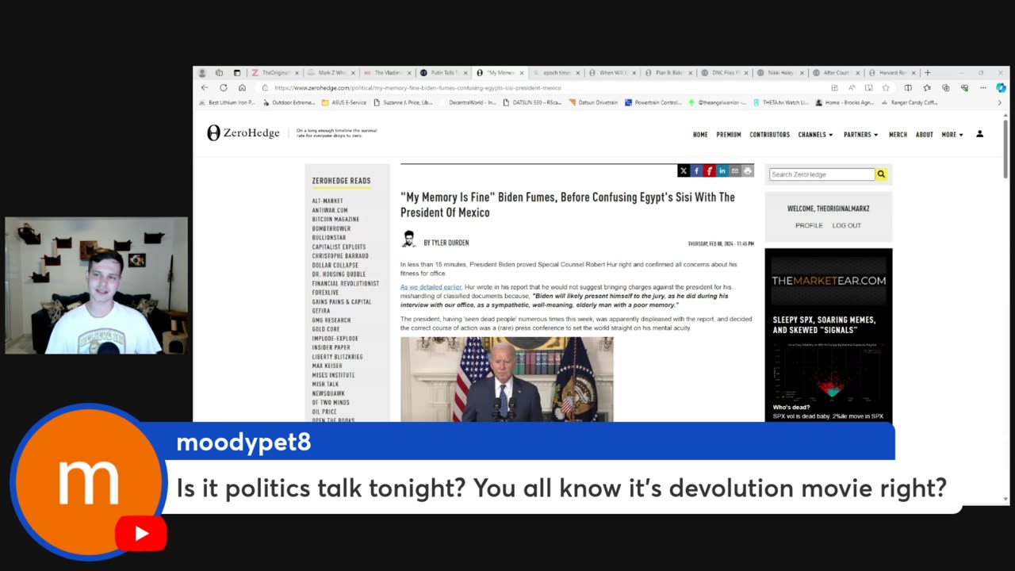Open collections icon
This screenshot has width=1015, height=571.
click(x=946, y=88)
